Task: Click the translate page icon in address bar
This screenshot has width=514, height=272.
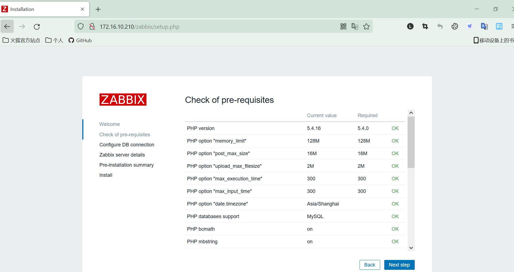Action: pyautogui.click(x=355, y=27)
